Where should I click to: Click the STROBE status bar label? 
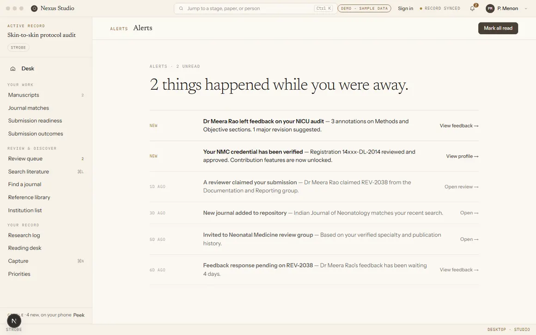coord(14,329)
